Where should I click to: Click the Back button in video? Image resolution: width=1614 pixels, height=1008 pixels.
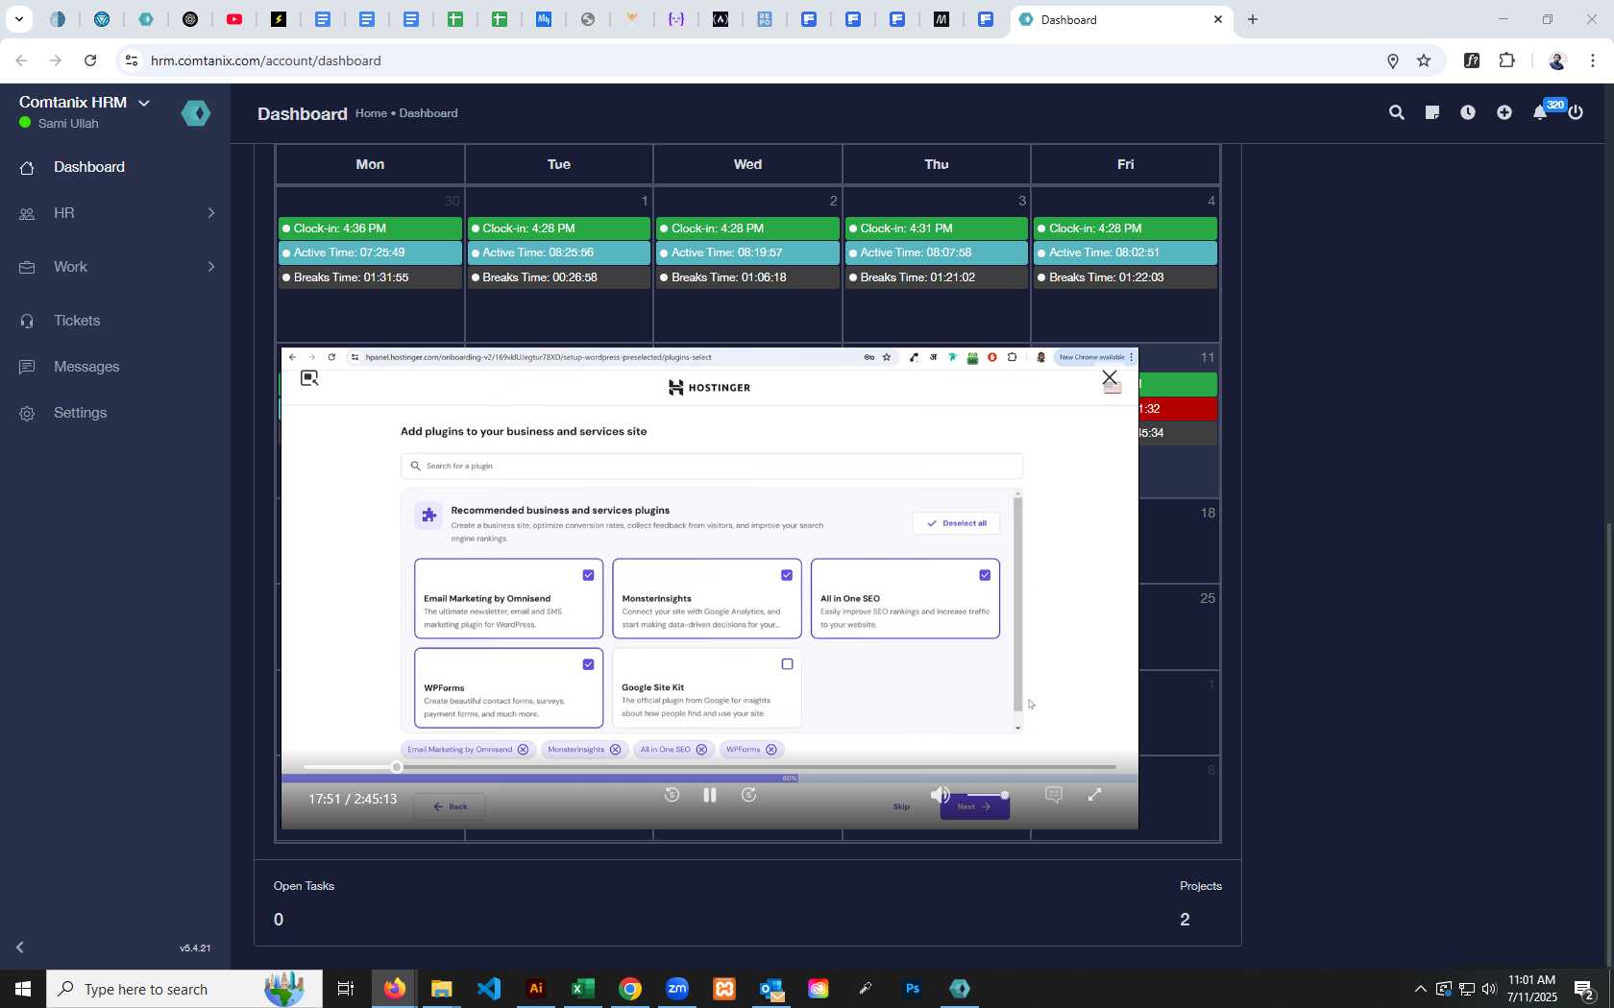click(x=450, y=806)
